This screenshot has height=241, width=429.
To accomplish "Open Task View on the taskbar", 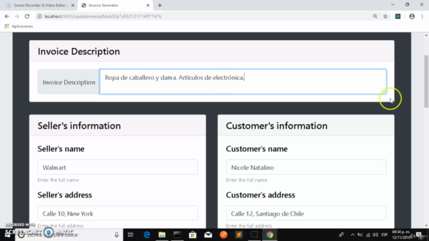I will coord(131,235).
